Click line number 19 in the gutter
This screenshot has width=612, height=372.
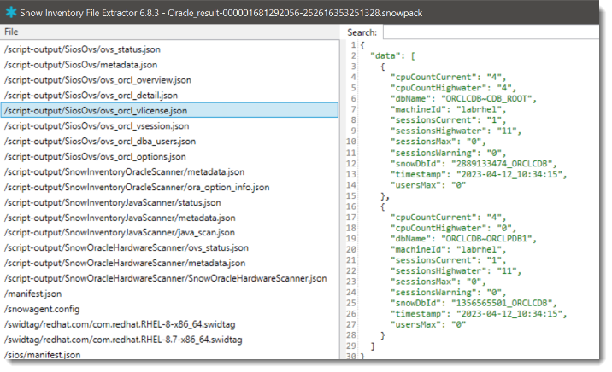coord(351,238)
